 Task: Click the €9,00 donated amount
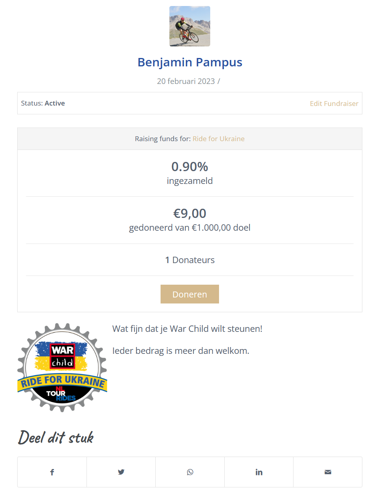click(x=190, y=214)
